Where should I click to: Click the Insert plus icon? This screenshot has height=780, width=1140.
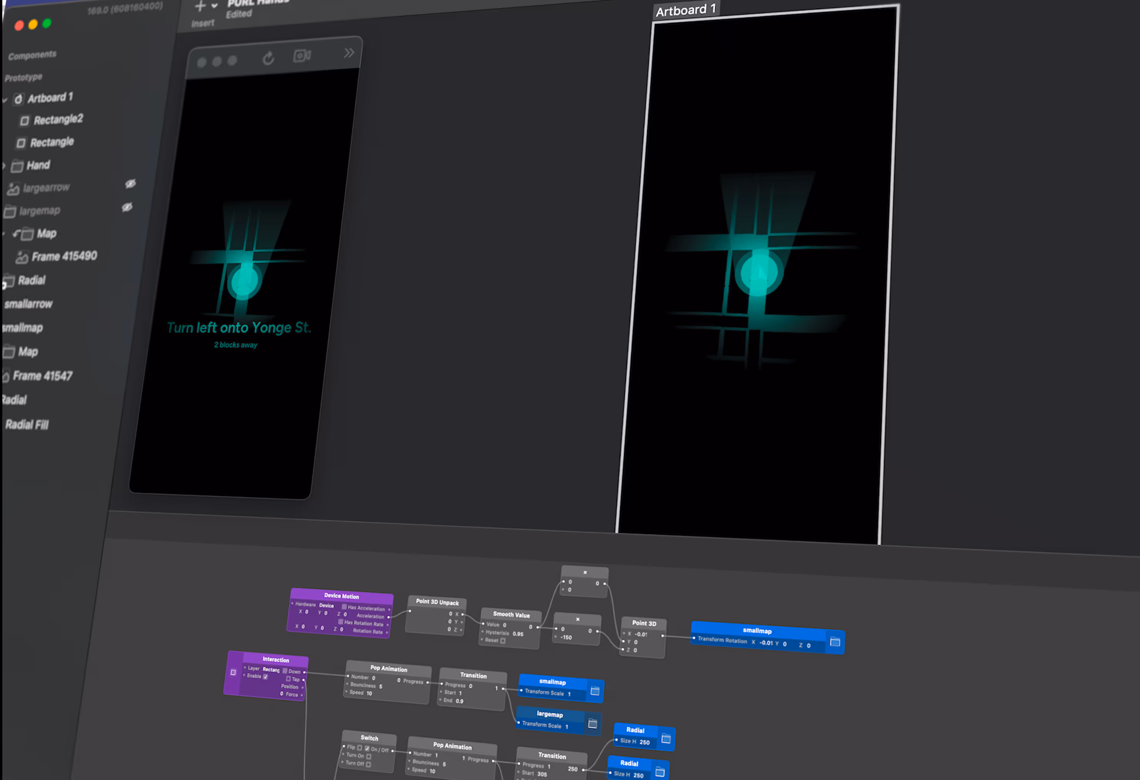(200, 7)
